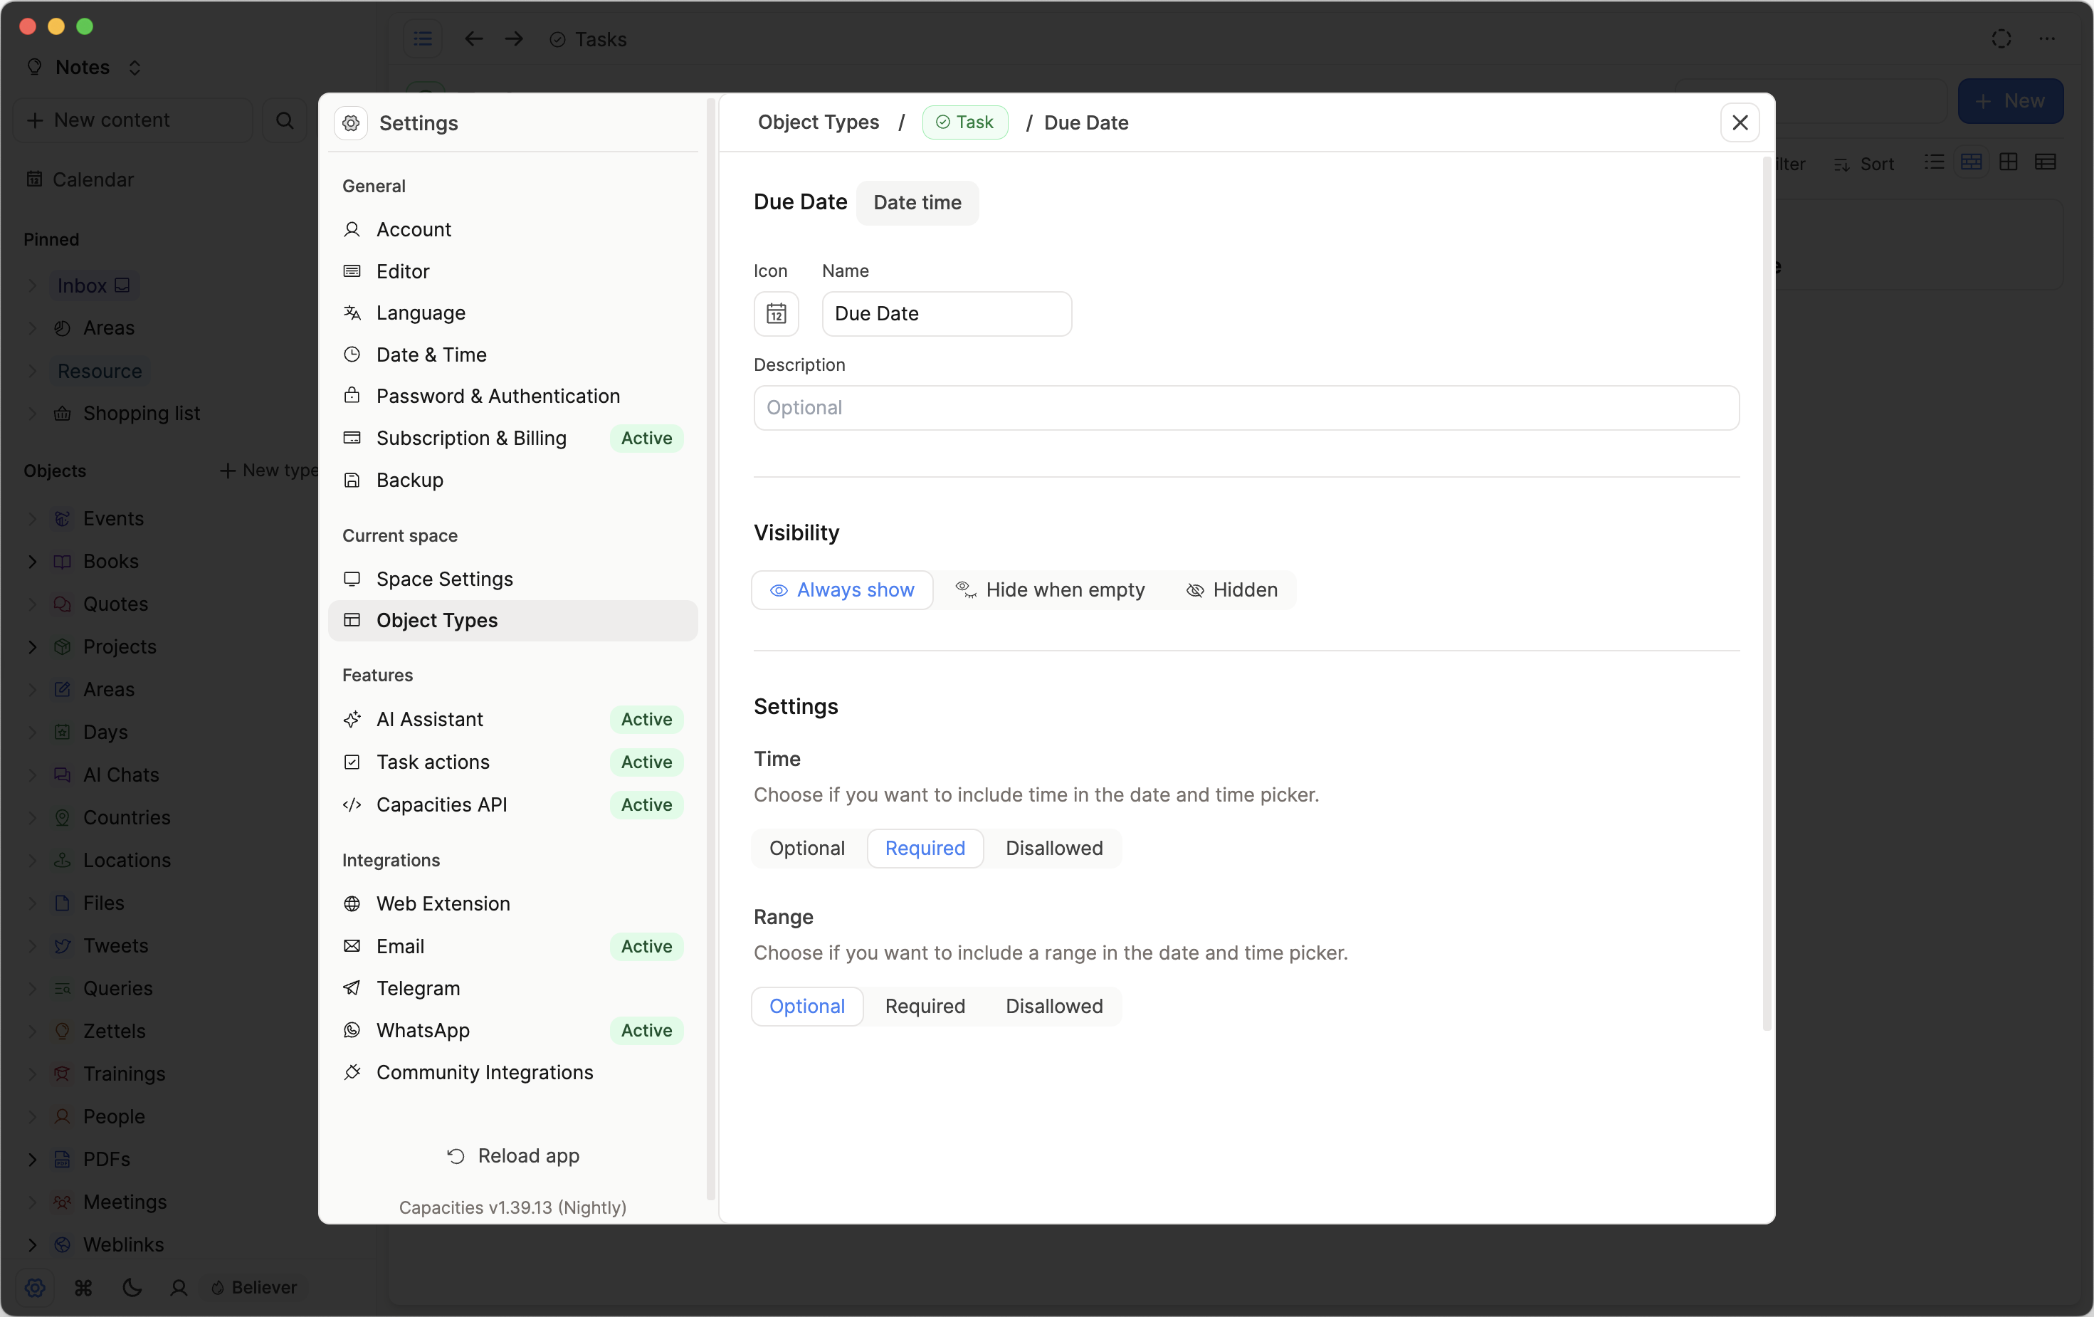Set visibility to Hidden

[1231, 589]
